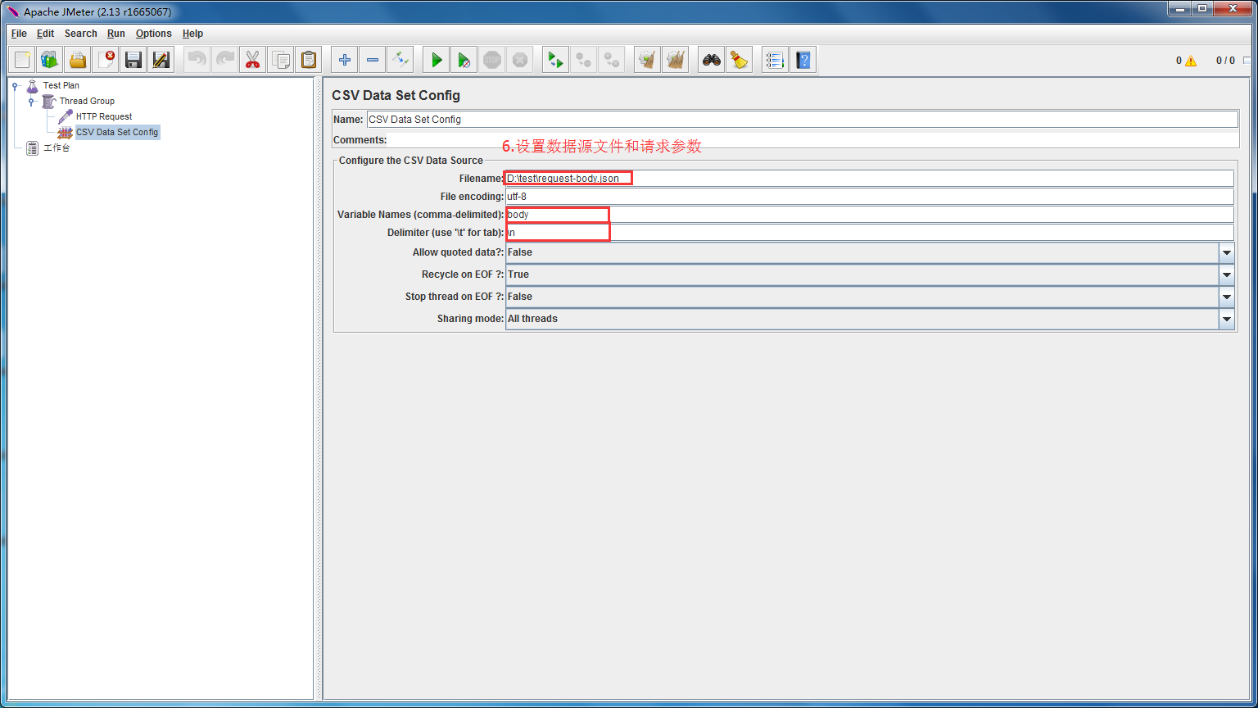Viewport: 1258px width, 708px height.
Task: Expand all tree nodes with plus icon
Action: (x=345, y=60)
